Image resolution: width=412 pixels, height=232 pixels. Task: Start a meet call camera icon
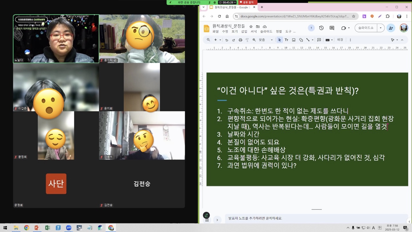coord(344,28)
